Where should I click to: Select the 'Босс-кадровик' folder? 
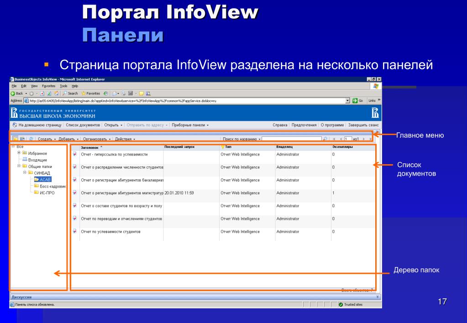[52, 186]
